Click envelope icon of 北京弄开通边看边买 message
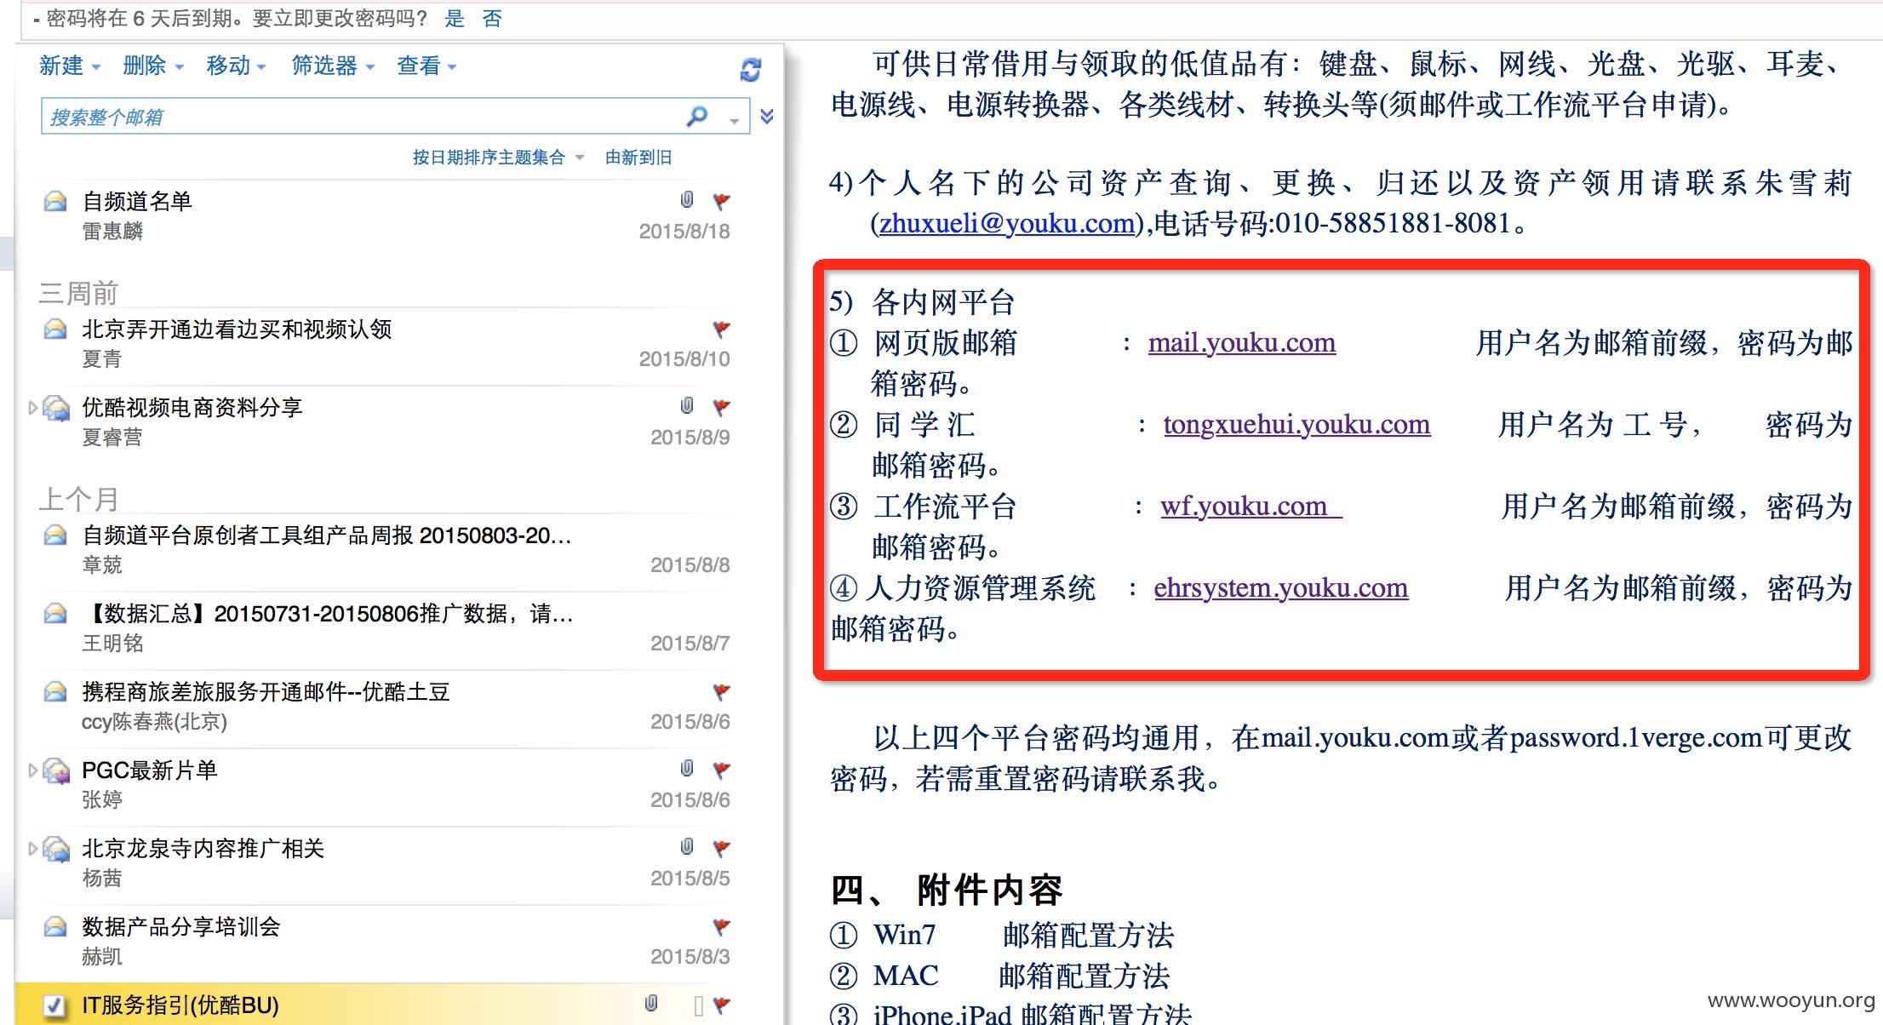The width and height of the screenshot is (1883, 1025). [55, 329]
